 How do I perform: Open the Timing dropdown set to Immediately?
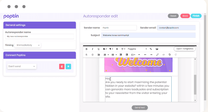28,45
